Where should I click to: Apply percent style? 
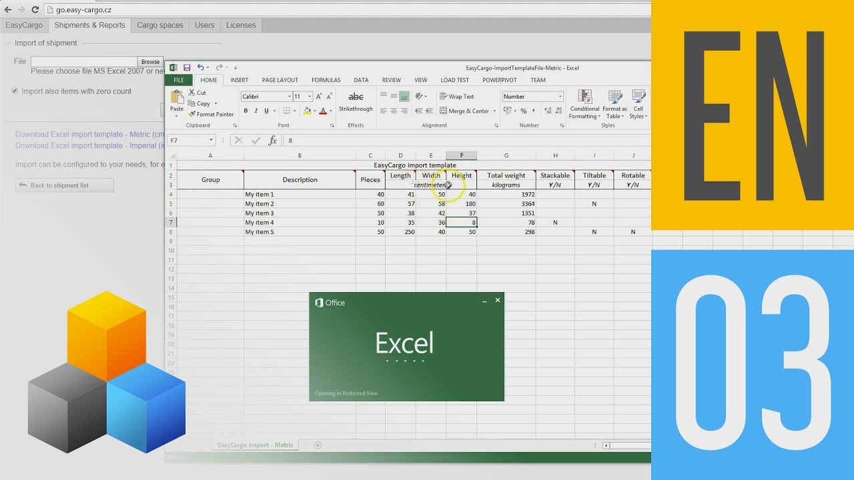point(524,111)
